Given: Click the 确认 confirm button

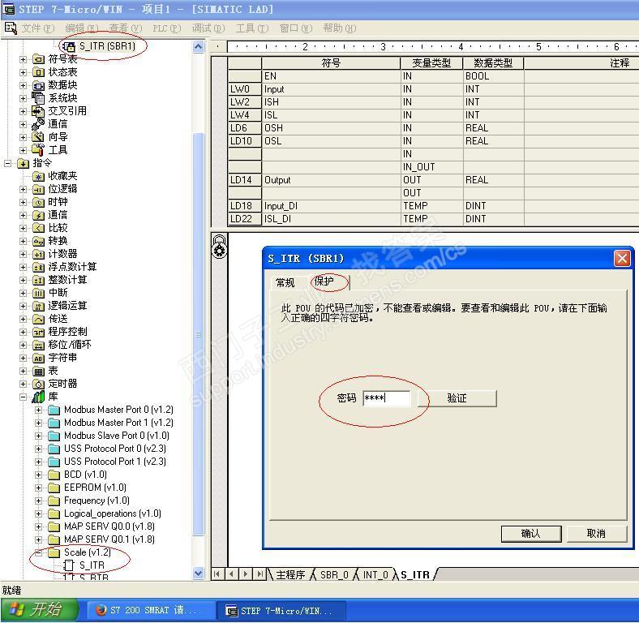Looking at the screenshot, I should click(x=531, y=534).
